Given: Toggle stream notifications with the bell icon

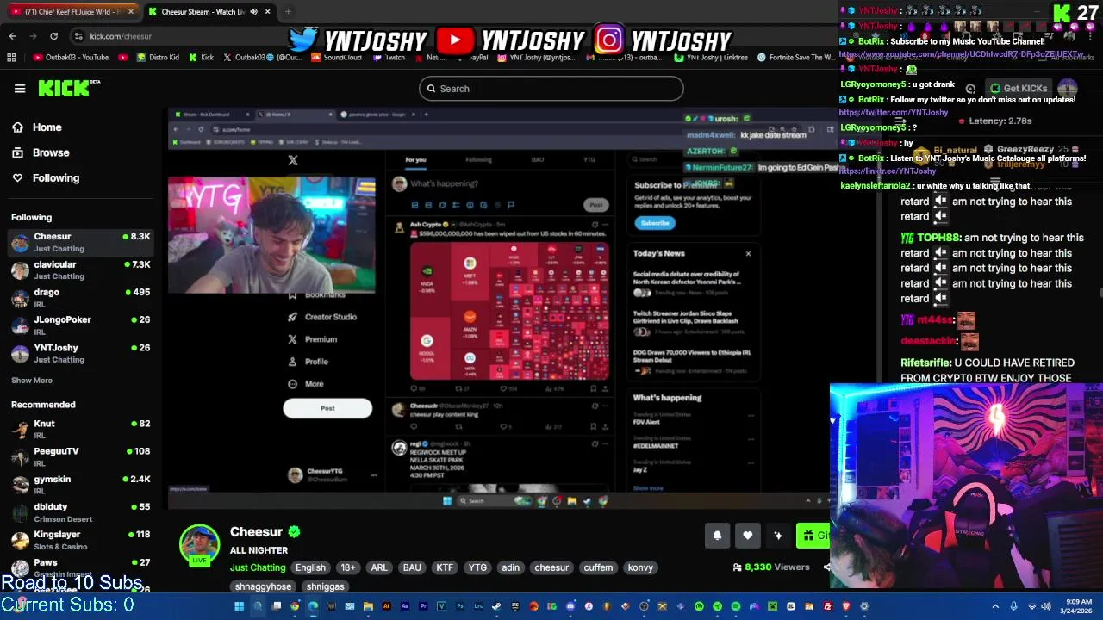Looking at the screenshot, I should (717, 536).
